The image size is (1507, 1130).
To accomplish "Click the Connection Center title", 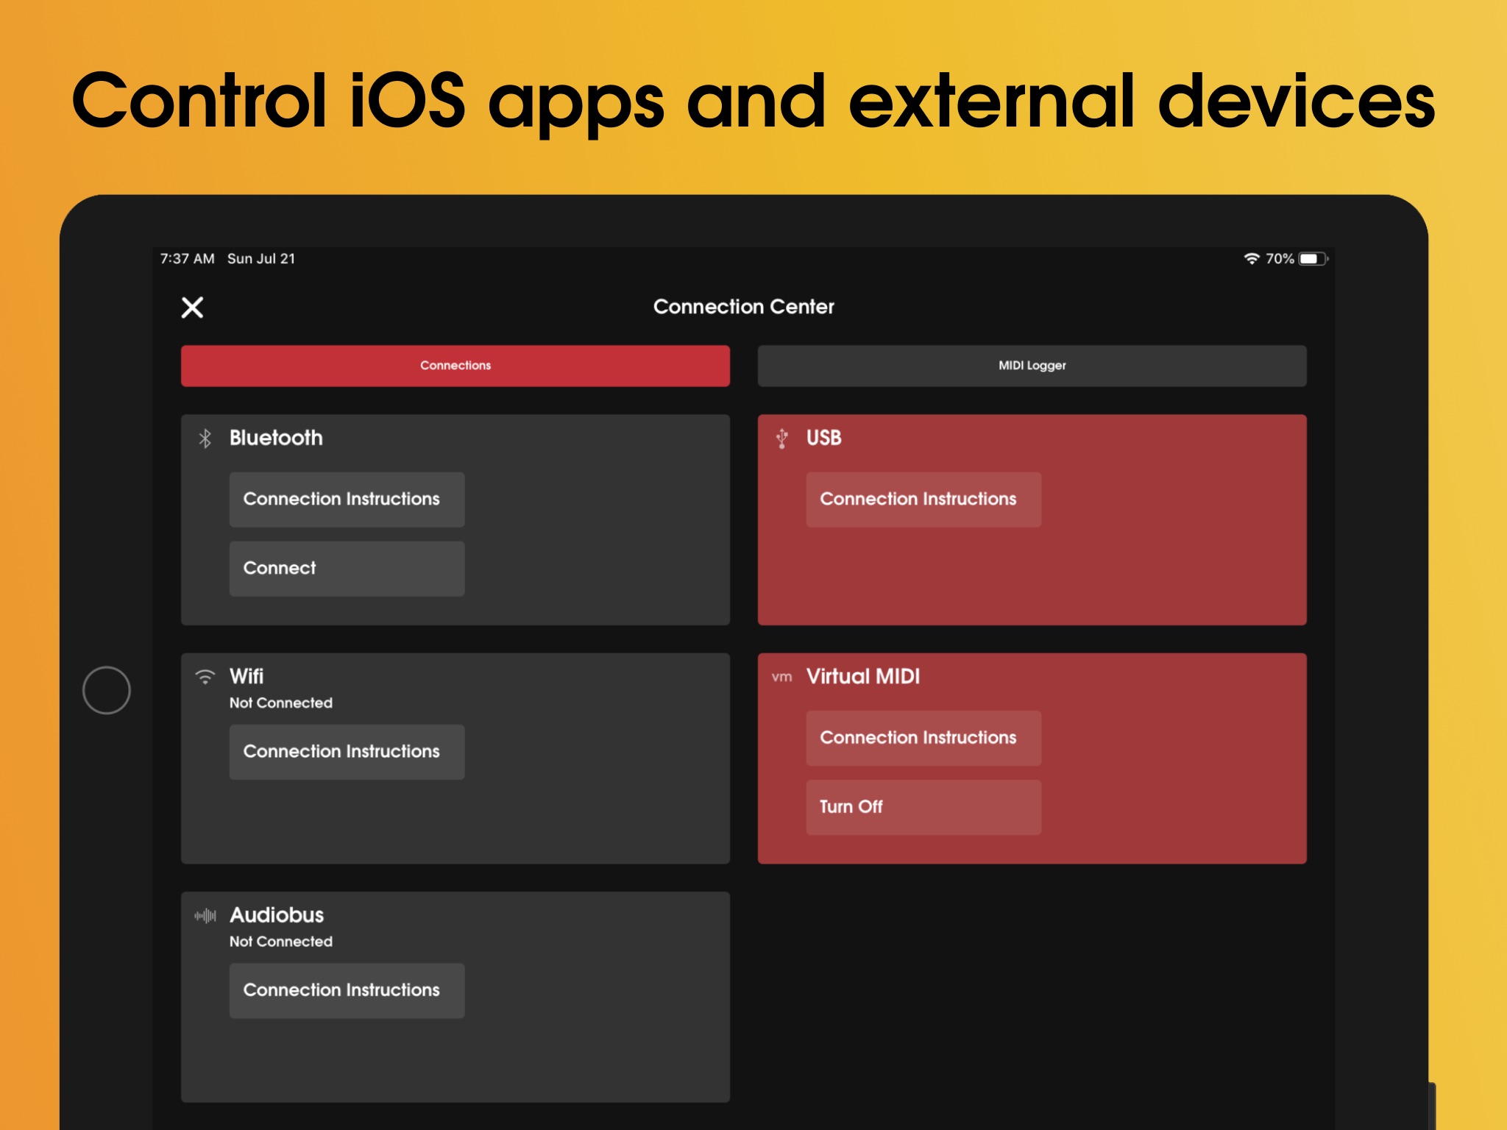I will [x=743, y=307].
